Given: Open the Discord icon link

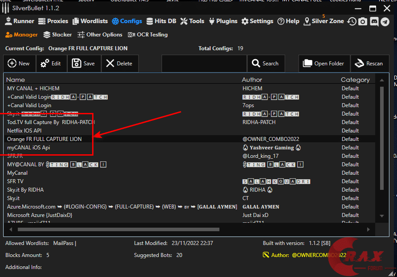Looking at the screenshot, I should 374,21.
